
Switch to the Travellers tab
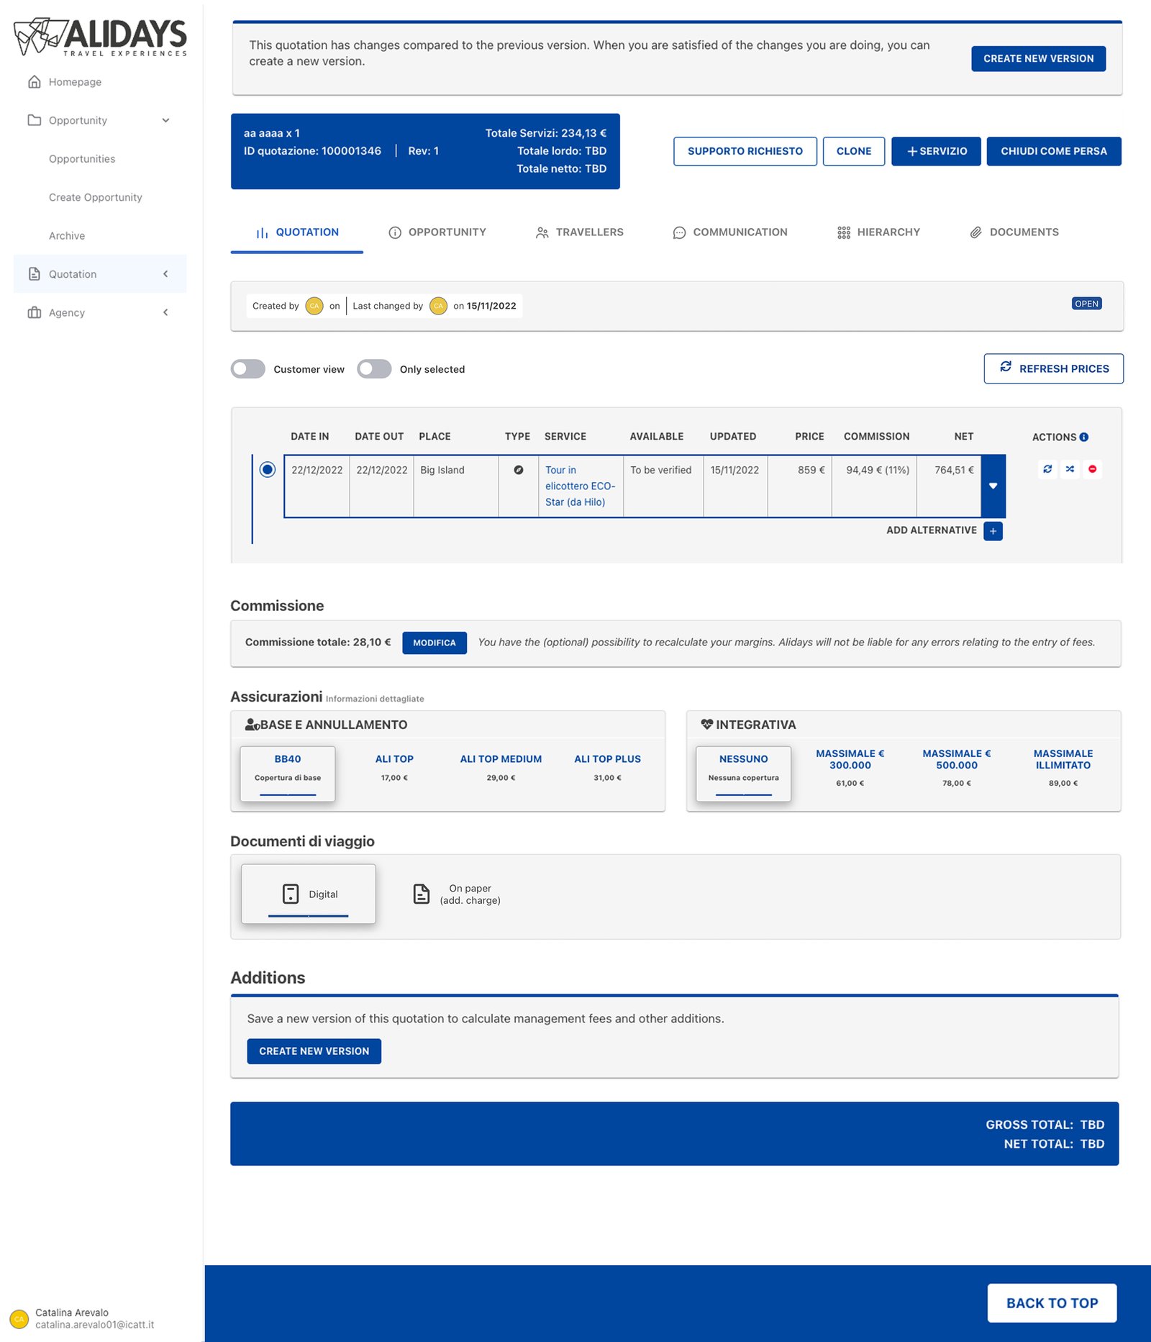coord(580,232)
